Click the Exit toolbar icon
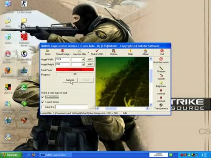This screenshot has height=158, width=211. (162, 52)
